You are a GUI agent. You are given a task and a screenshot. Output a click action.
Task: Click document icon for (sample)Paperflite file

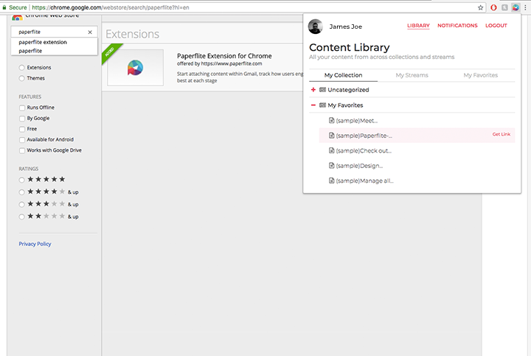tap(332, 136)
